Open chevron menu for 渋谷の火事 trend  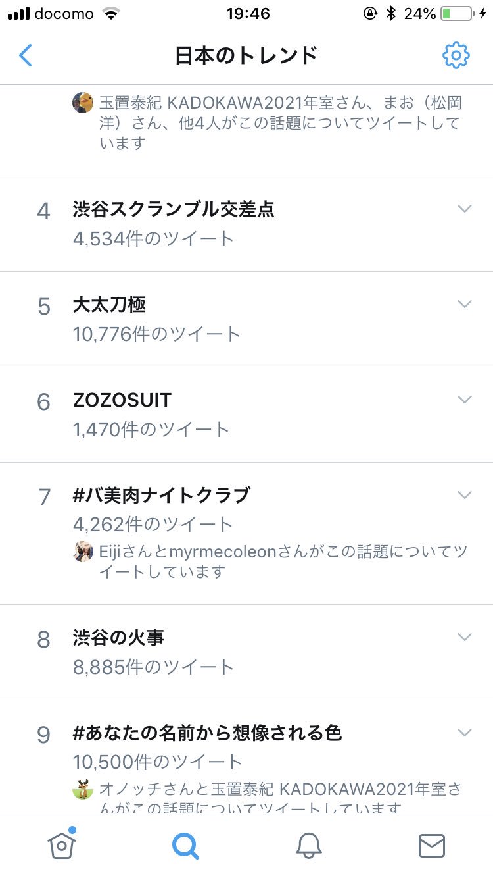coord(465,637)
